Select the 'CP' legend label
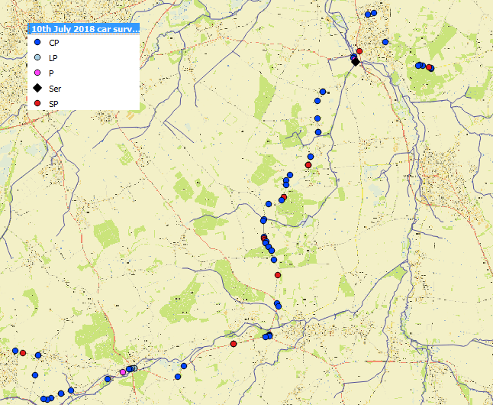Screen dimensions: 493x405 click(x=53, y=43)
